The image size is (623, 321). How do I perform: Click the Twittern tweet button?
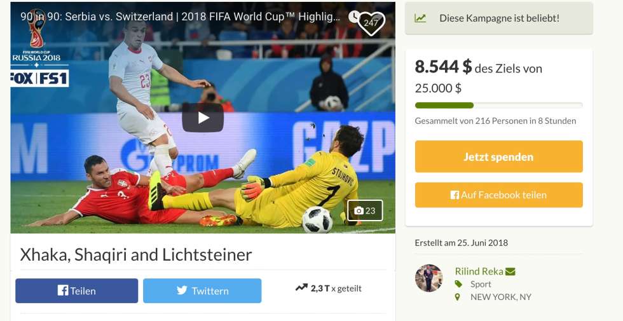tap(202, 291)
